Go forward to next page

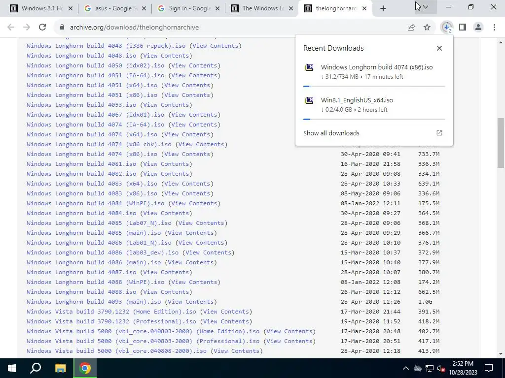[27, 28]
